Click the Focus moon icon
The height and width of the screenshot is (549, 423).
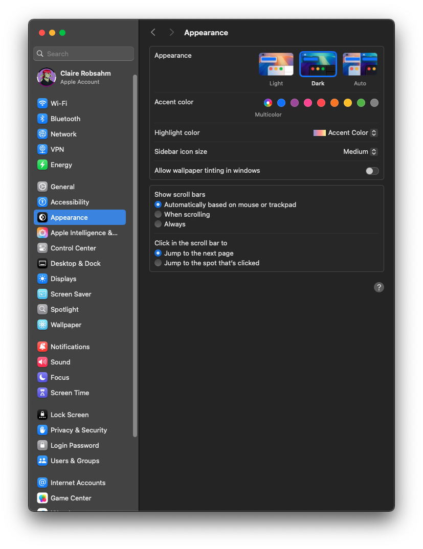point(42,377)
